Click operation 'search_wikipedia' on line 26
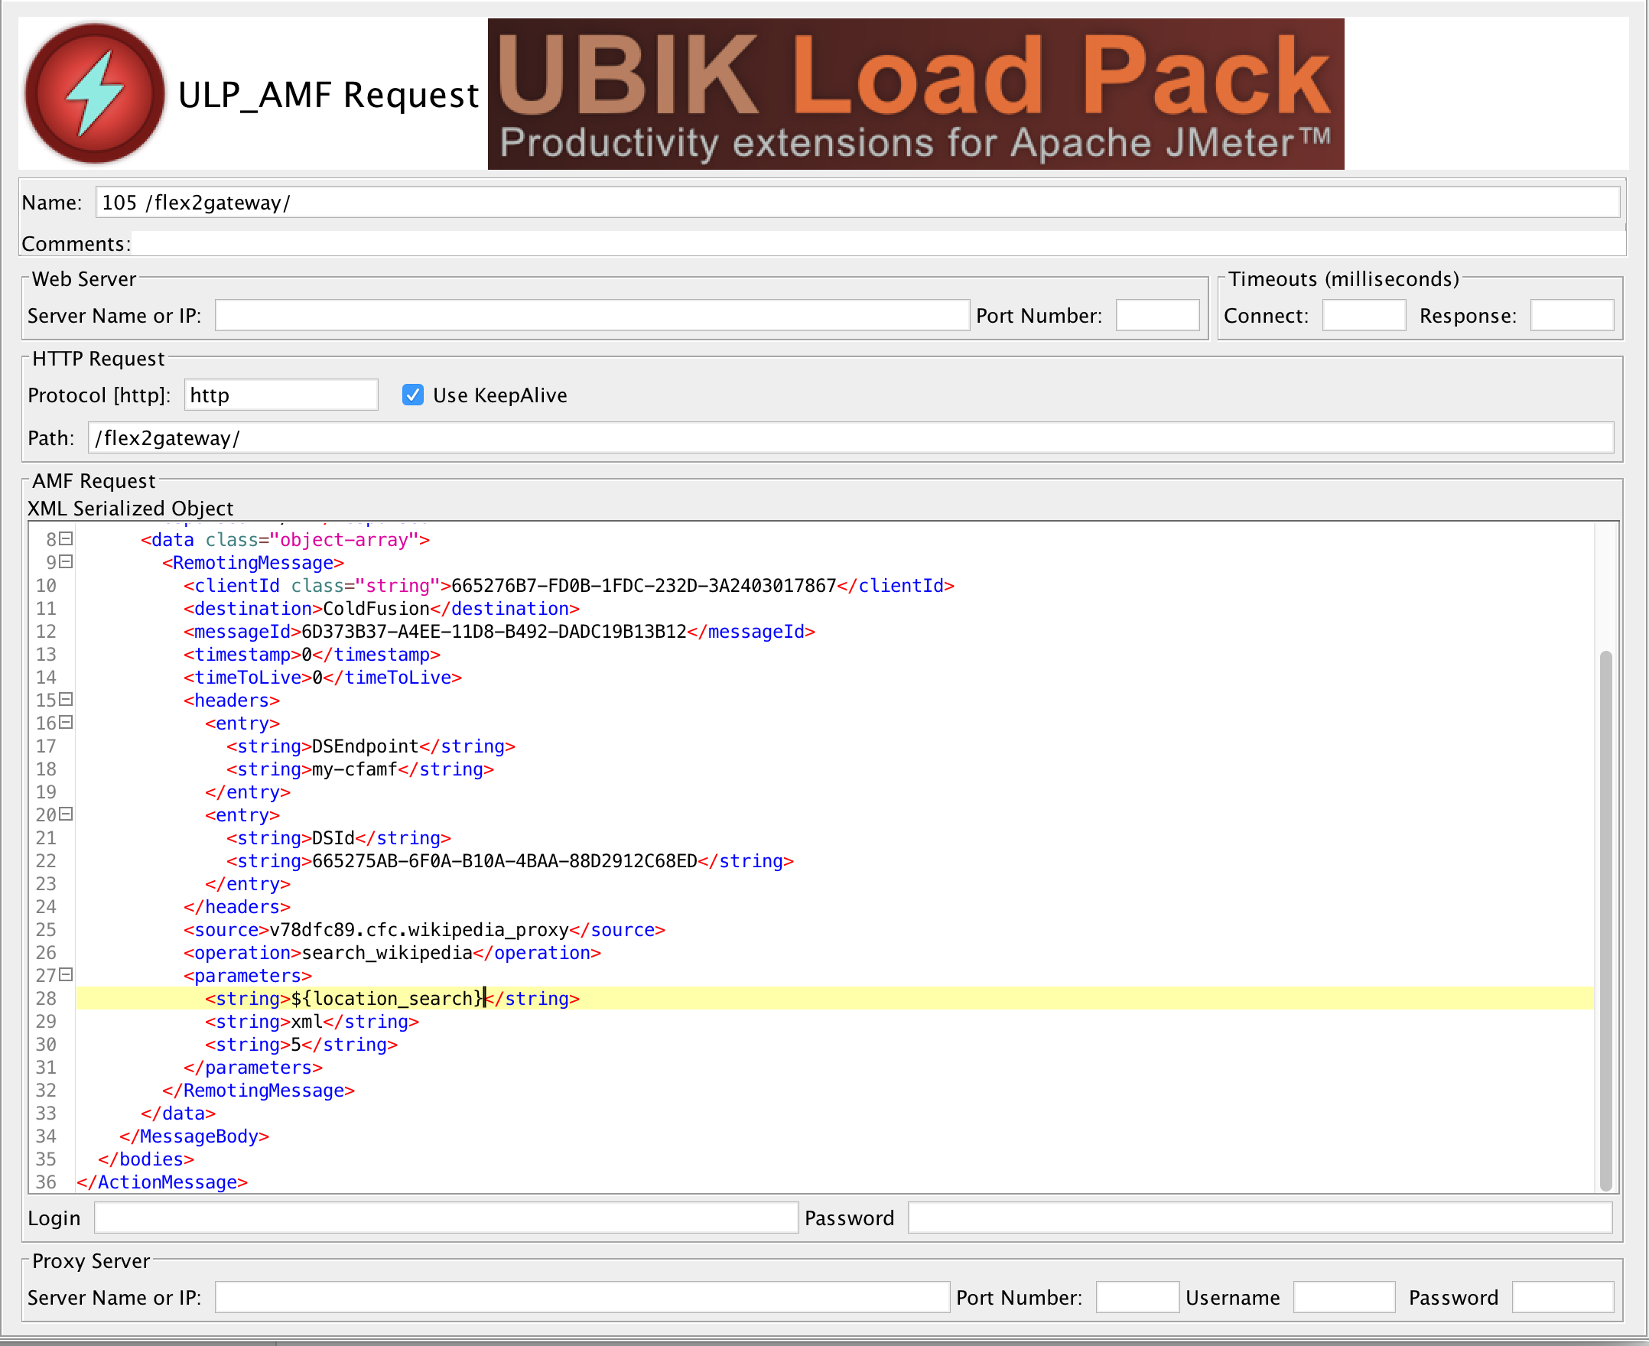Viewport: 1649px width, 1346px height. click(x=387, y=953)
